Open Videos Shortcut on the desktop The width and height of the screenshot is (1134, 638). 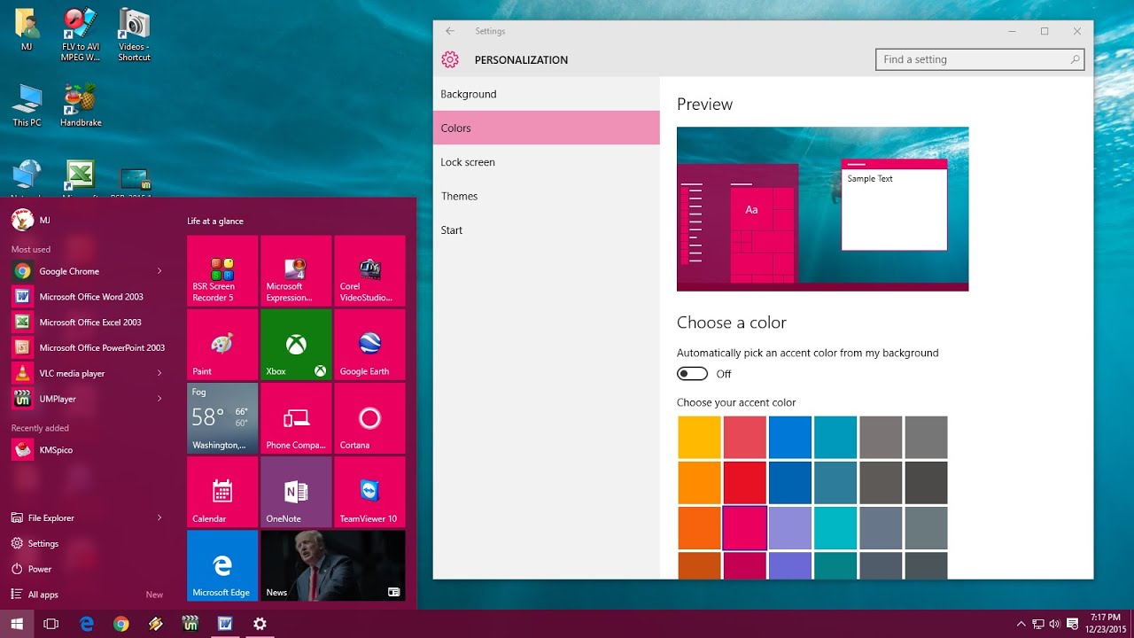tap(134, 35)
